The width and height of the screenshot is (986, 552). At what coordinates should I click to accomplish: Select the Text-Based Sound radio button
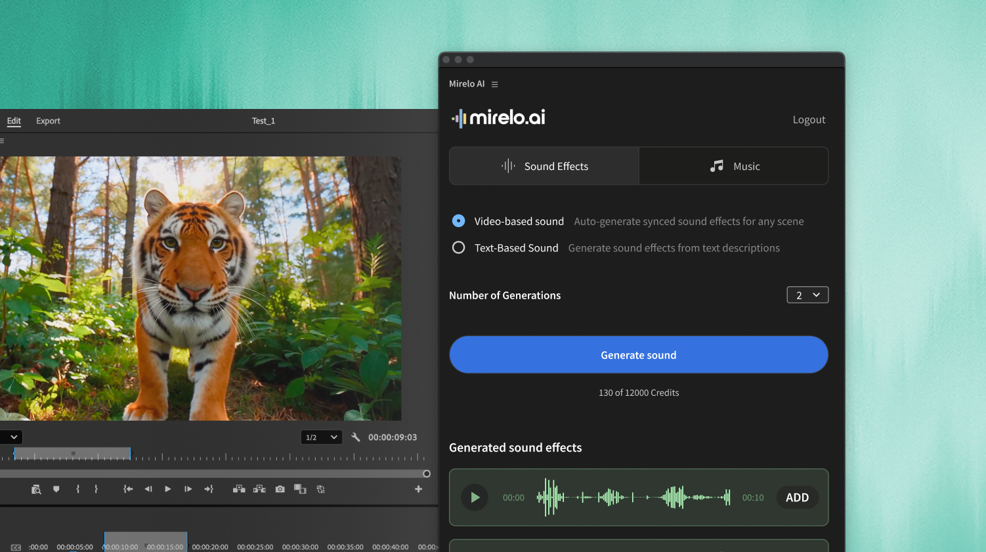pos(458,247)
